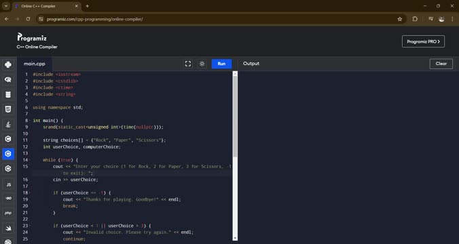The width and height of the screenshot is (459, 244).
Task: Click line number 13 in the gutter
Action: pos(26,153)
